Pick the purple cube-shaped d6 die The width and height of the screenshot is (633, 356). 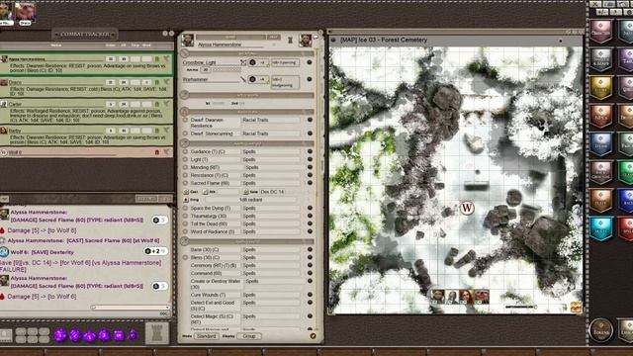(119, 335)
